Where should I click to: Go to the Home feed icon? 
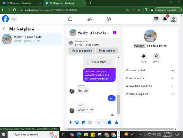tap(70, 19)
